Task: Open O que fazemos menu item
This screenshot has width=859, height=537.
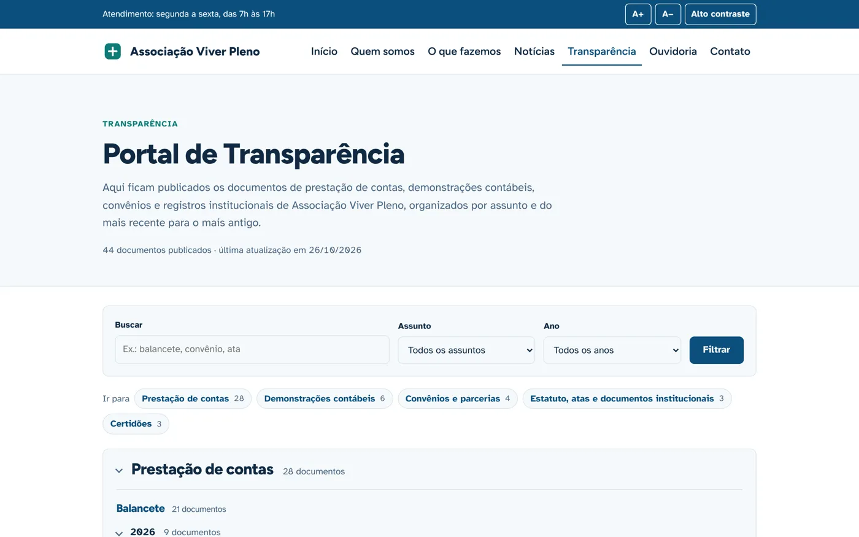Action: point(464,52)
